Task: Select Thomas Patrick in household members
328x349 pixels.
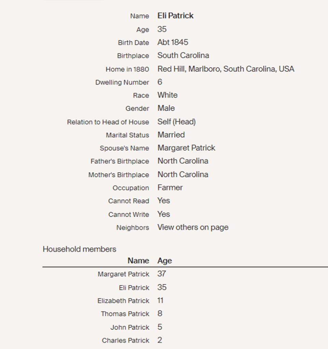Action: [x=125, y=314]
